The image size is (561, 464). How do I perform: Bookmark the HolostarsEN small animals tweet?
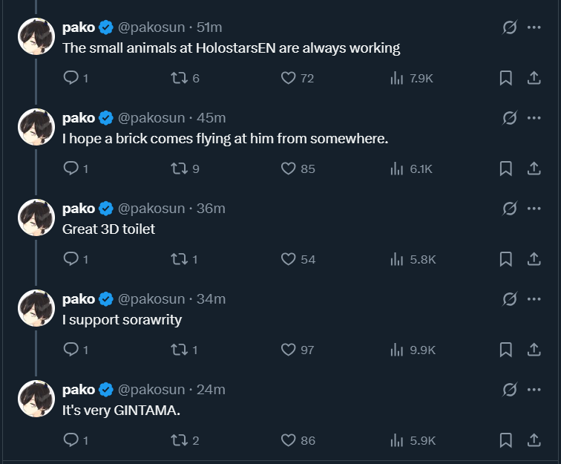(x=505, y=78)
